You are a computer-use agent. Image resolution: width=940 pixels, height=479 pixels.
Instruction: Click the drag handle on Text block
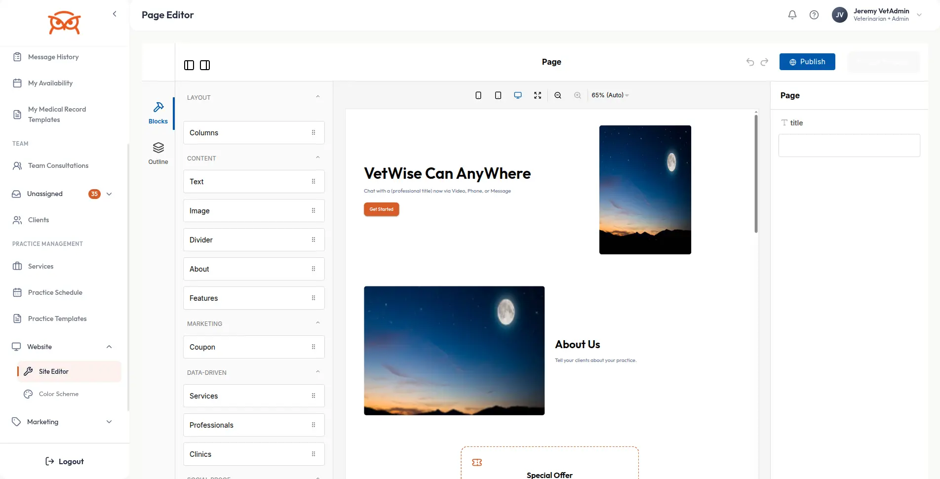pyautogui.click(x=313, y=181)
